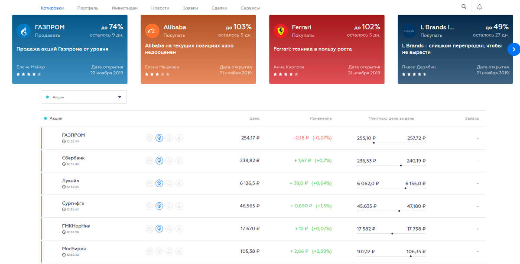Click Анна Карлова's star rating on Ferrari card
Viewport: 520px width, 264px height.
(286, 74)
